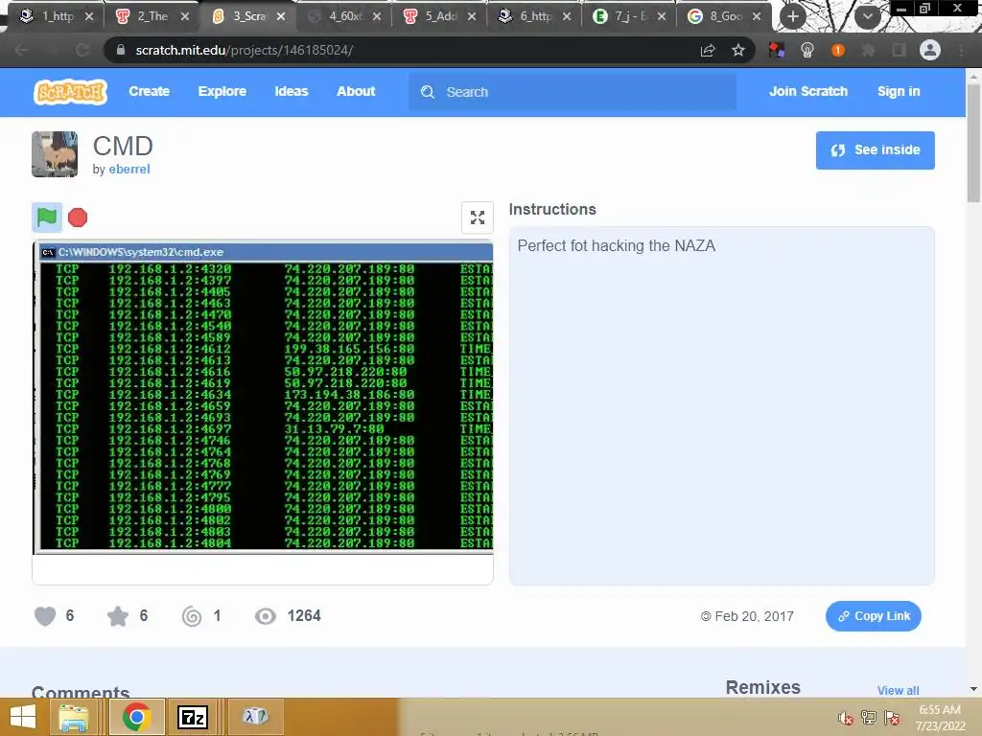View all remixes link

tap(898, 690)
